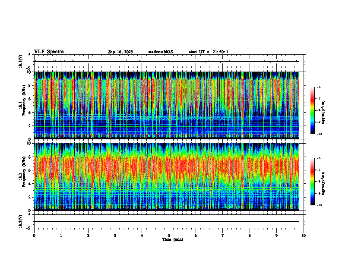This screenshot has height=264, width=342.
Task: Click the 'start UT = 21:50: 1' text
Action: [x=209, y=52]
